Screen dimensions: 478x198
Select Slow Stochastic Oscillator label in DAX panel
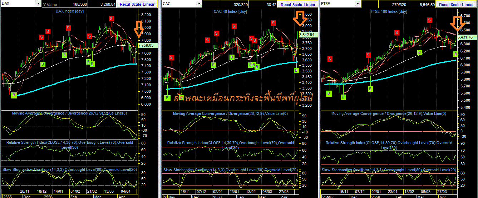69,169
